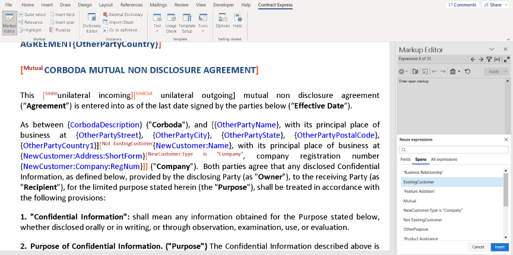
Task: Open the Markup Editor pane options chevron
Action: coord(491,49)
